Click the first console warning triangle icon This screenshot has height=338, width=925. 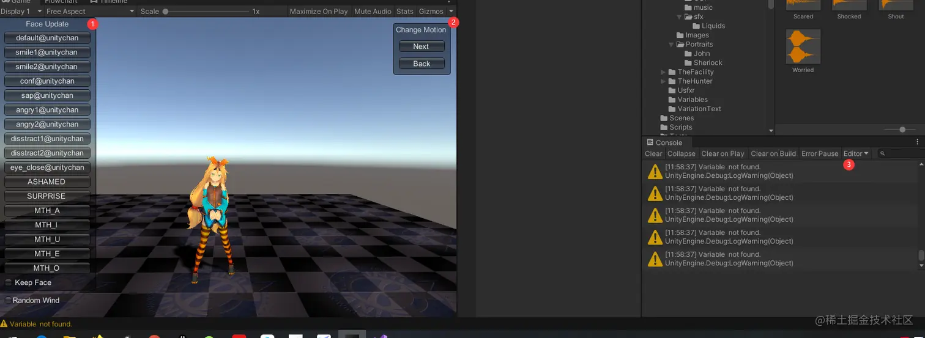click(x=655, y=172)
